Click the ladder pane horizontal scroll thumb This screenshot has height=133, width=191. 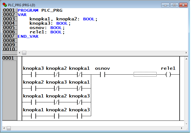click(9, 128)
